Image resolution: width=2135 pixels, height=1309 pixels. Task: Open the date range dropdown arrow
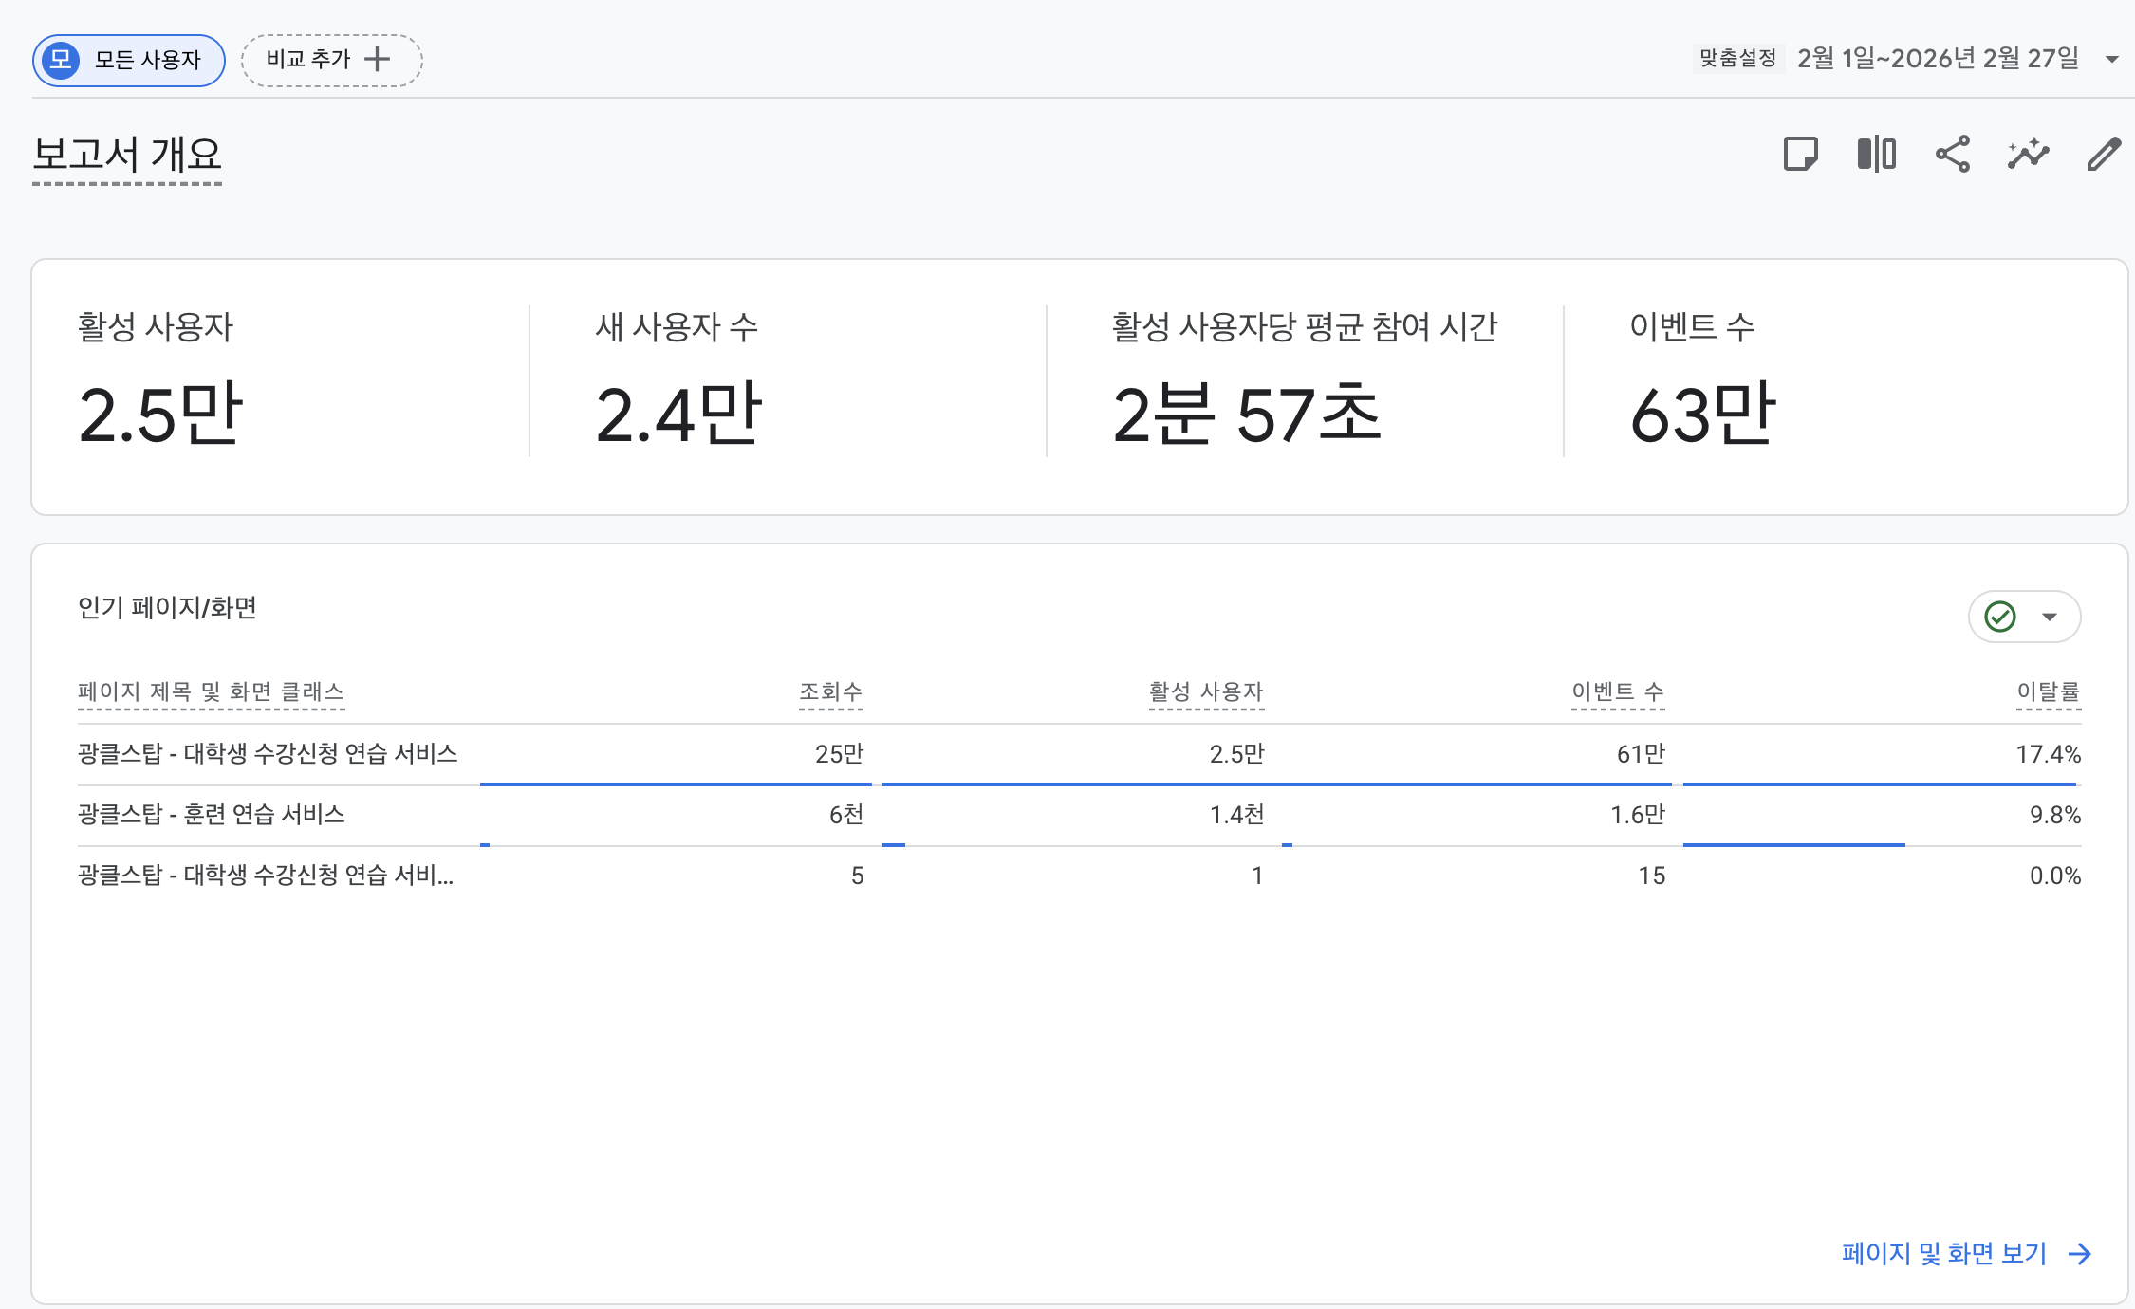(2112, 59)
